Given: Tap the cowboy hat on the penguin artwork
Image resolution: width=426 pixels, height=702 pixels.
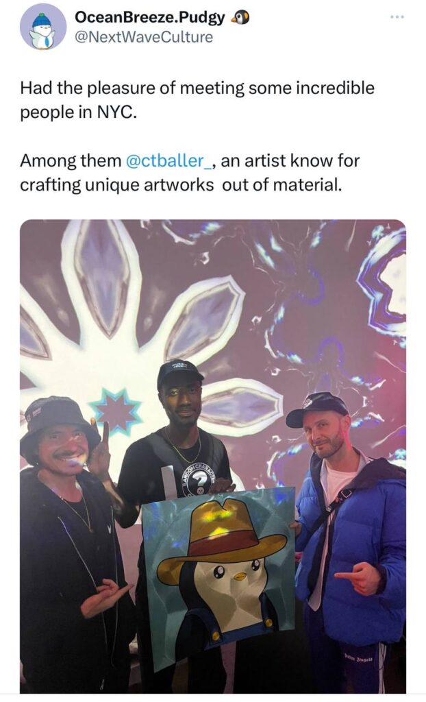Looking at the screenshot, I should click(x=221, y=535).
